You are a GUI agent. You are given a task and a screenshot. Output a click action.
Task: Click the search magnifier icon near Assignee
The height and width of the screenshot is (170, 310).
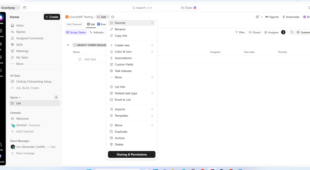292,32
